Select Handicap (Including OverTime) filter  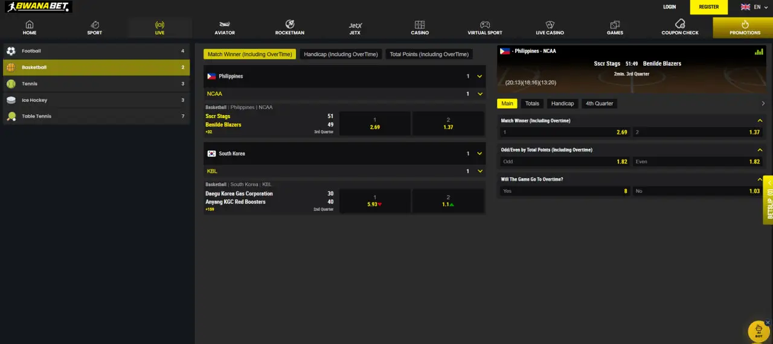341,54
